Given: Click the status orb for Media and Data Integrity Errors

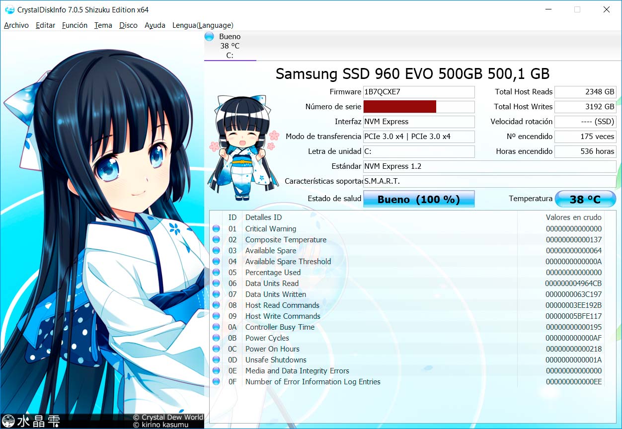Looking at the screenshot, I should [x=216, y=371].
